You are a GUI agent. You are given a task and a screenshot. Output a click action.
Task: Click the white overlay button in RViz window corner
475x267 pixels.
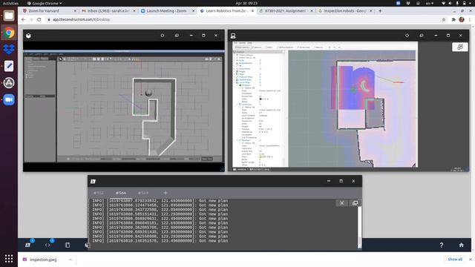[x=460, y=47]
